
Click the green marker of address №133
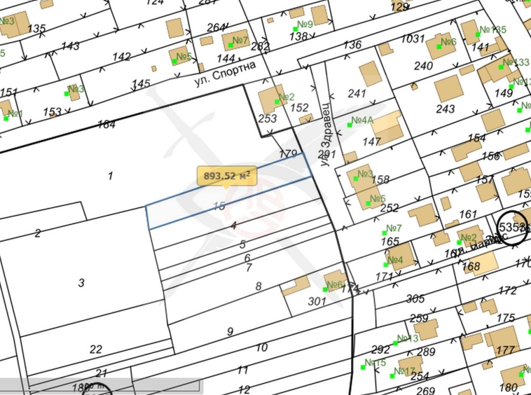(x=501, y=67)
